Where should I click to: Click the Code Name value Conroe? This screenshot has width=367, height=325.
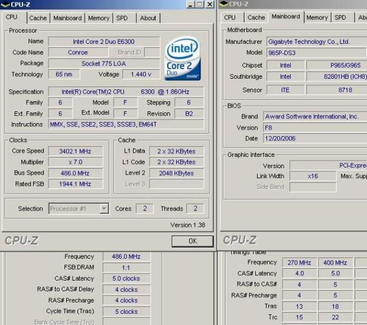tap(78, 52)
